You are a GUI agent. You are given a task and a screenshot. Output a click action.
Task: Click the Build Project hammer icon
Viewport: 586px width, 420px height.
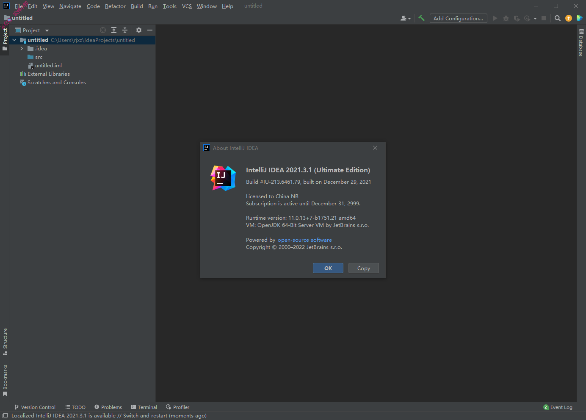tap(421, 18)
